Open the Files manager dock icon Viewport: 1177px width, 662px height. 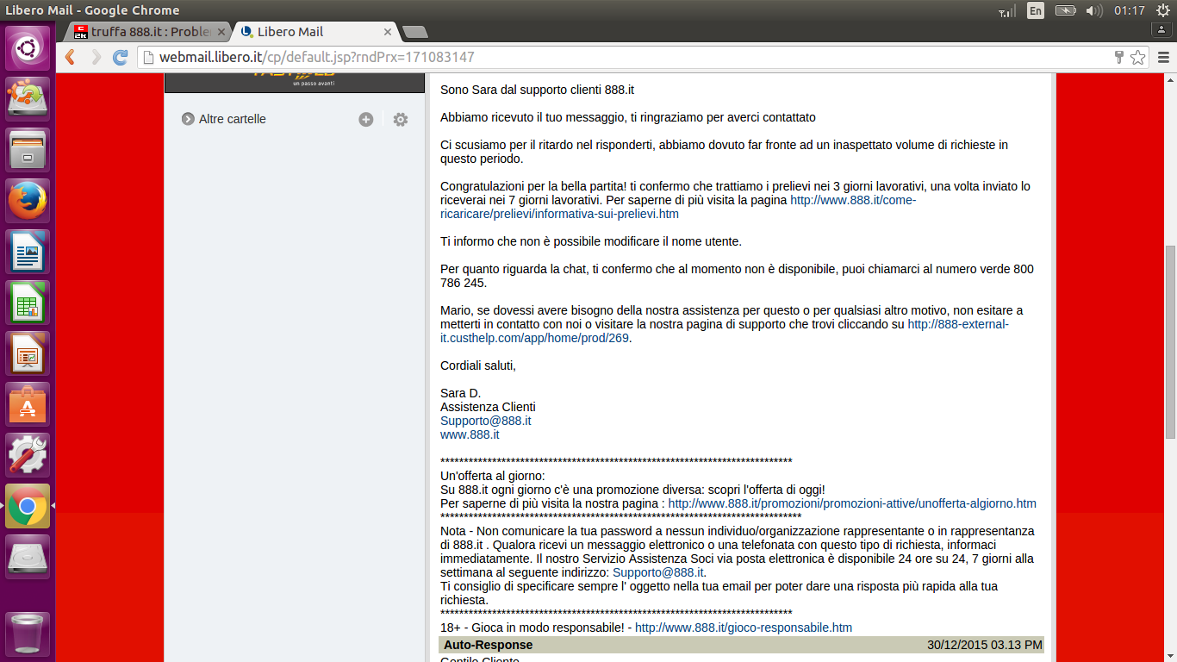[x=28, y=150]
